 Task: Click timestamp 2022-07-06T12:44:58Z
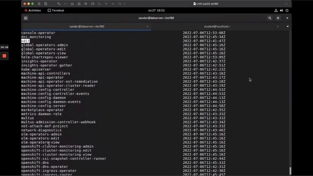pos(204,106)
